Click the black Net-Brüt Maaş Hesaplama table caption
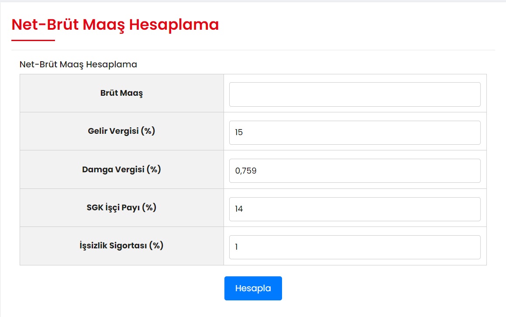Screen dimensions: 506x317 click(x=78, y=65)
